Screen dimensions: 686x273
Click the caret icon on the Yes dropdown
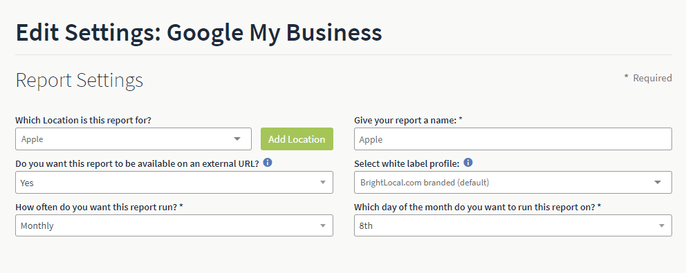coord(323,182)
